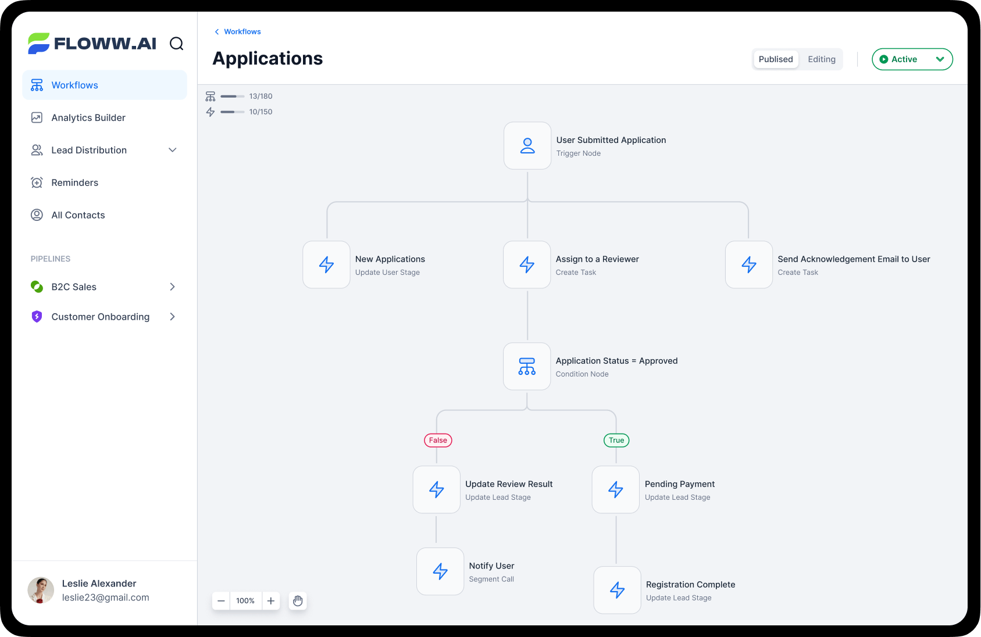The image size is (981, 637).
Task: Go to All Contacts in sidebar
Action: (78, 215)
